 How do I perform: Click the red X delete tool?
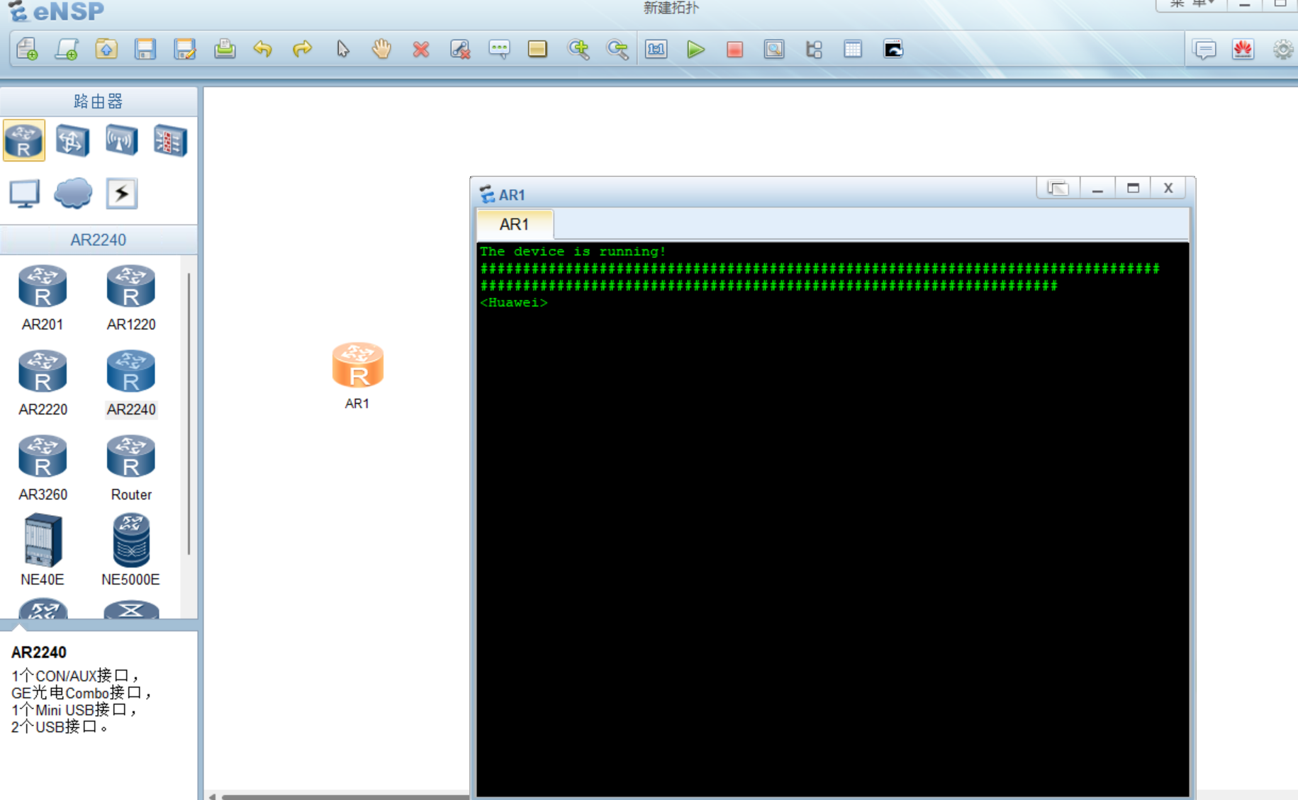tap(421, 50)
